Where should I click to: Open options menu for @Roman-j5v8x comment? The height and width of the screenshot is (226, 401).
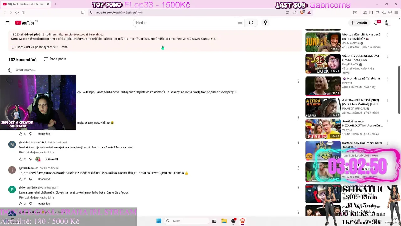point(298,187)
